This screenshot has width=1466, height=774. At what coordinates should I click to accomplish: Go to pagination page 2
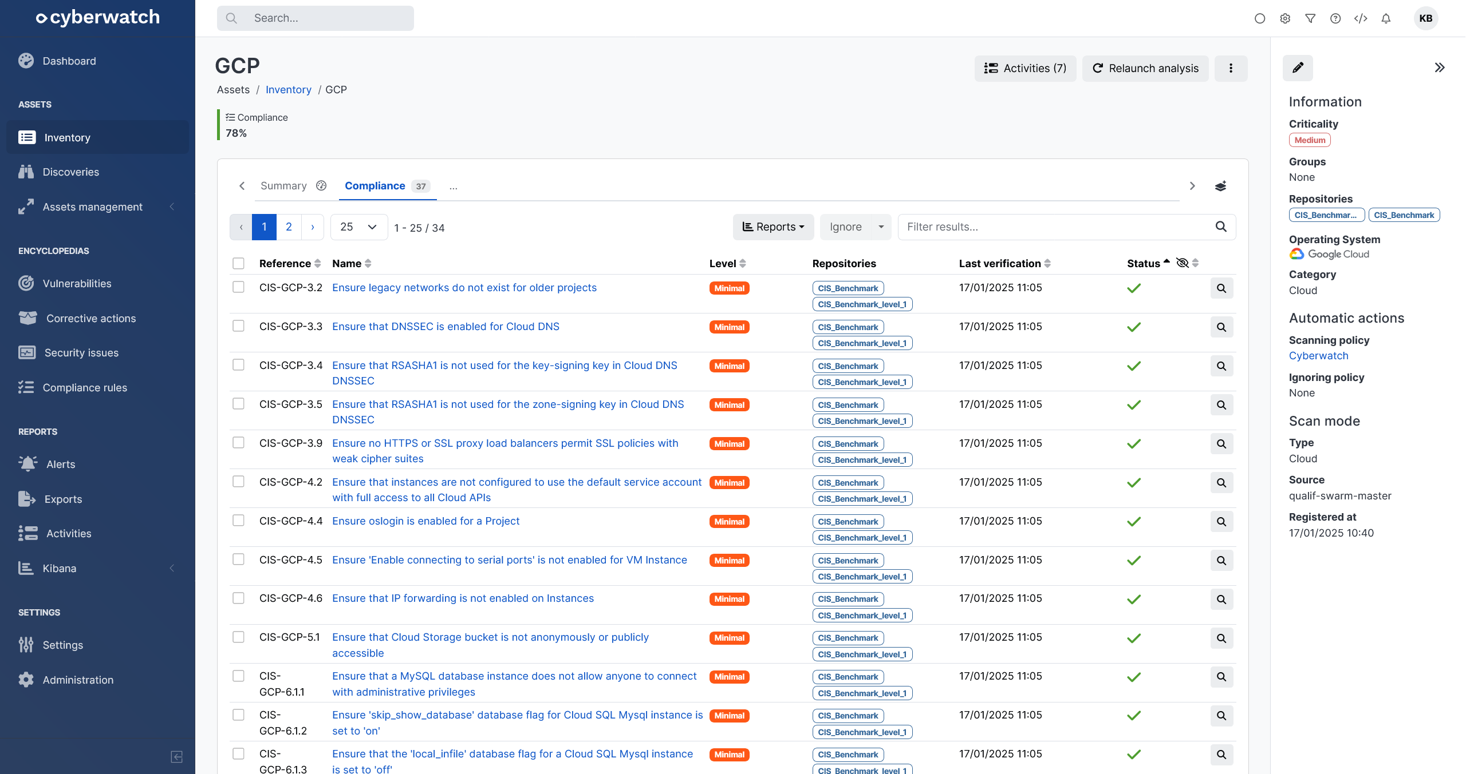pyautogui.click(x=289, y=227)
